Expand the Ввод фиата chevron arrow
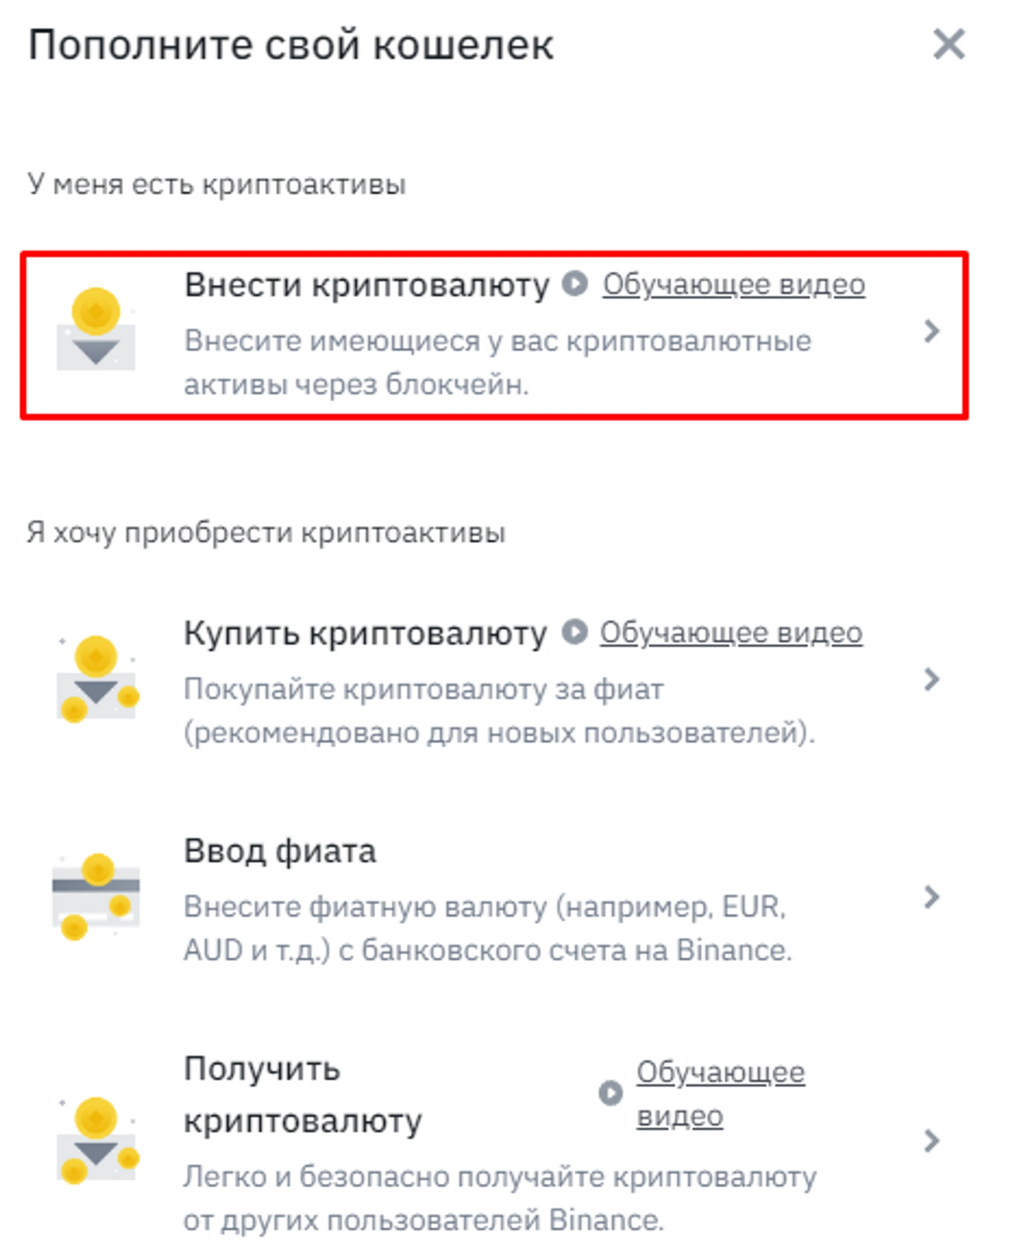Viewport: 1010px width, 1258px height. (x=932, y=897)
